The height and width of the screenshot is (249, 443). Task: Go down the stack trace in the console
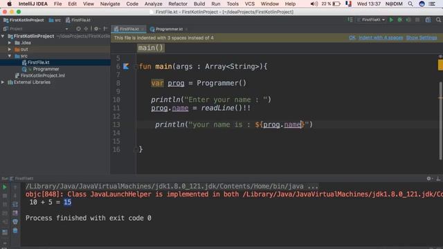[15, 196]
